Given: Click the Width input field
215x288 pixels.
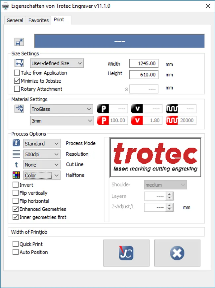Looking at the screenshot, I should (144, 64).
